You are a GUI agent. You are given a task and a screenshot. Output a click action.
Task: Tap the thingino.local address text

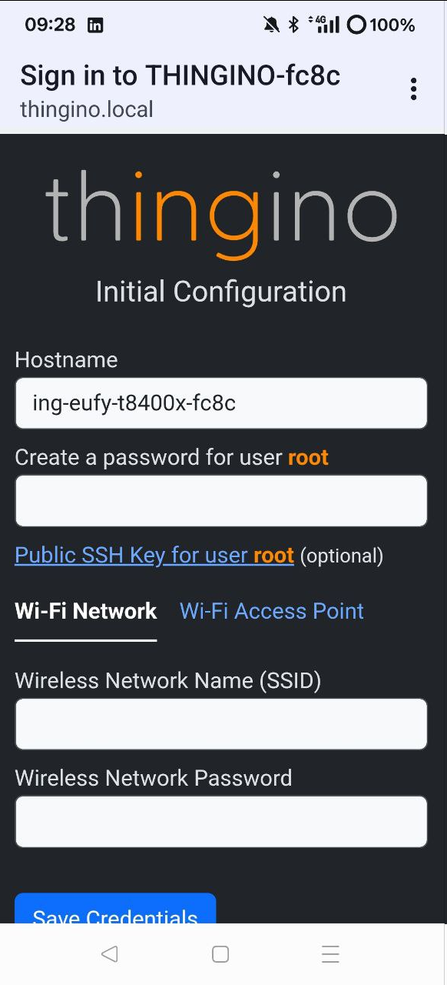[87, 109]
